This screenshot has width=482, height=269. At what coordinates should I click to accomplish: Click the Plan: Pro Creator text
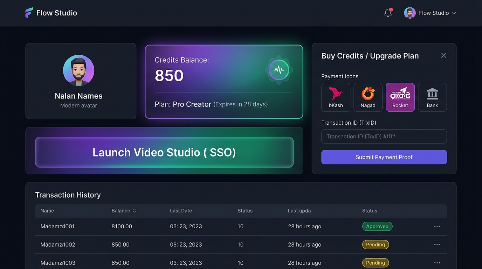[x=183, y=104]
